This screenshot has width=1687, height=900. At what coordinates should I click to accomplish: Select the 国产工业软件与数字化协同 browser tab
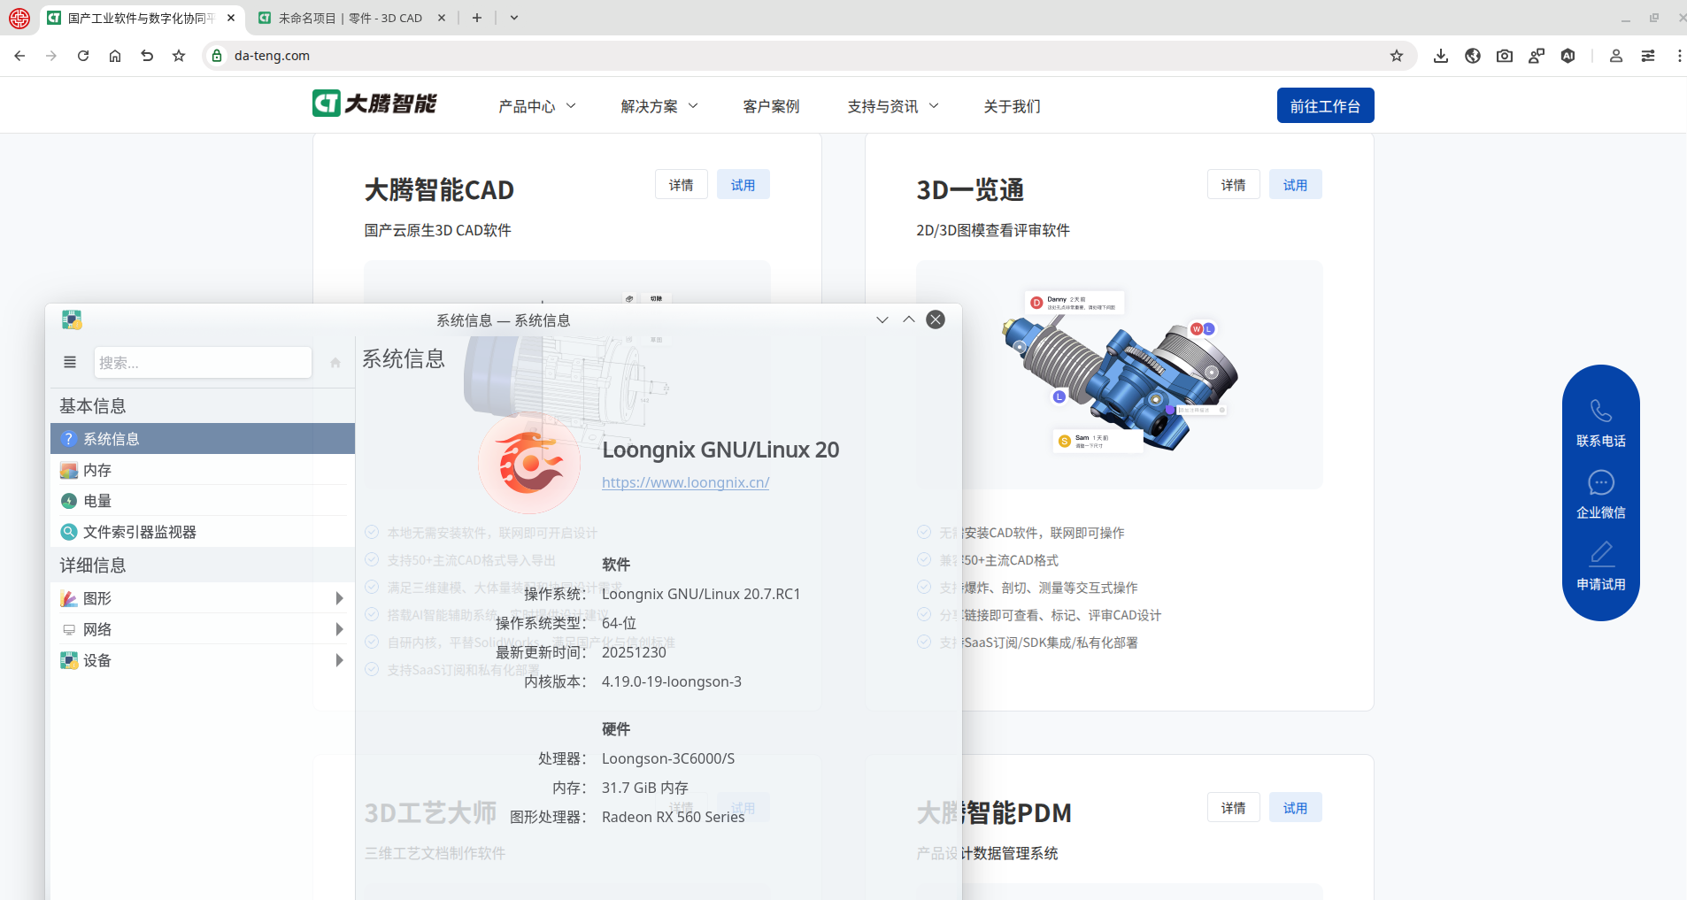pos(142,18)
